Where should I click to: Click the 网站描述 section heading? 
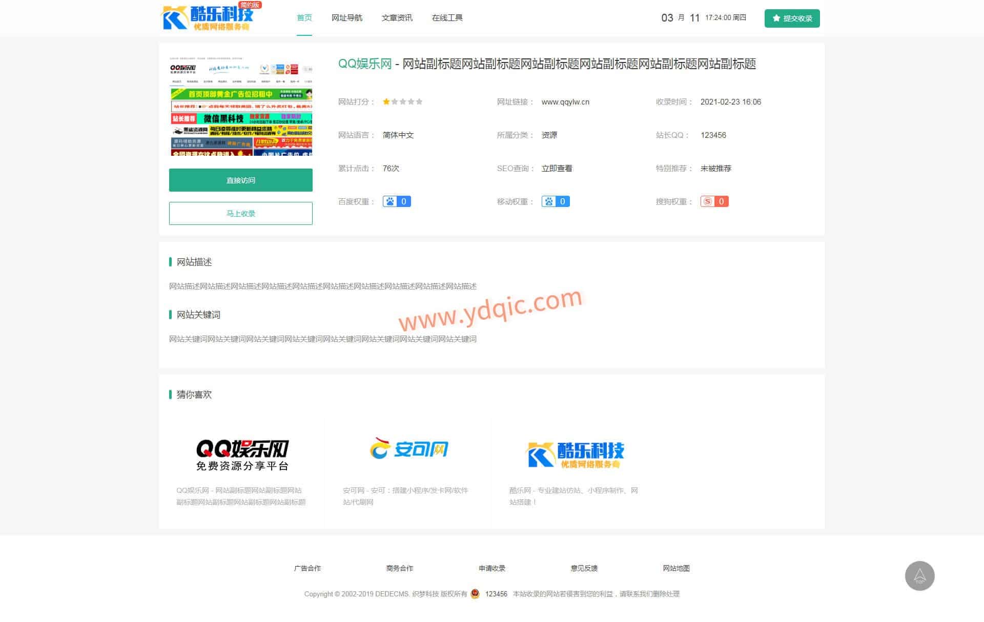click(194, 262)
